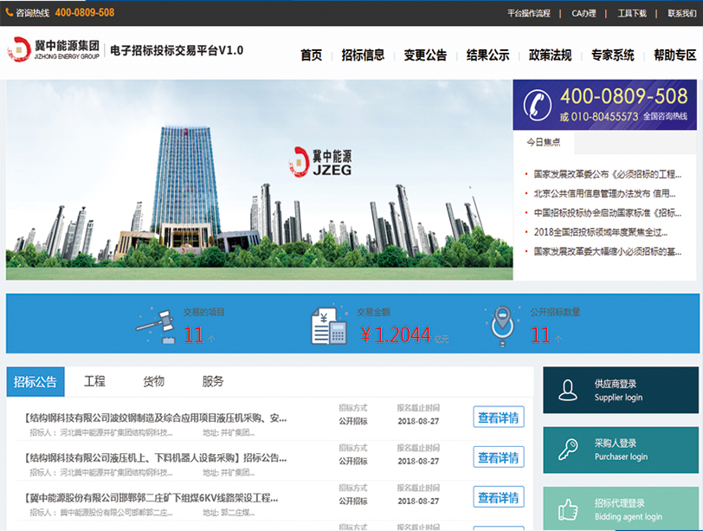This screenshot has height=531, width=703.
Task: Click 查看详情 for 液压机上、下料机器人设备采购 notice
Action: click(499, 457)
